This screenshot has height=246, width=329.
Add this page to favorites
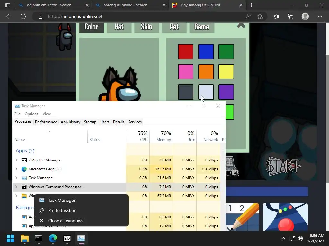click(260, 16)
